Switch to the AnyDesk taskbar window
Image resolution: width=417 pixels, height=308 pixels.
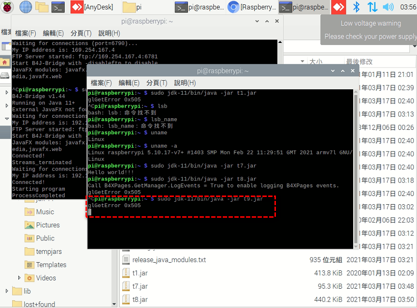pos(92,7)
